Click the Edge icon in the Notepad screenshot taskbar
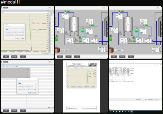This screenshot has width=163, height=114. click(x=110, y=112)
